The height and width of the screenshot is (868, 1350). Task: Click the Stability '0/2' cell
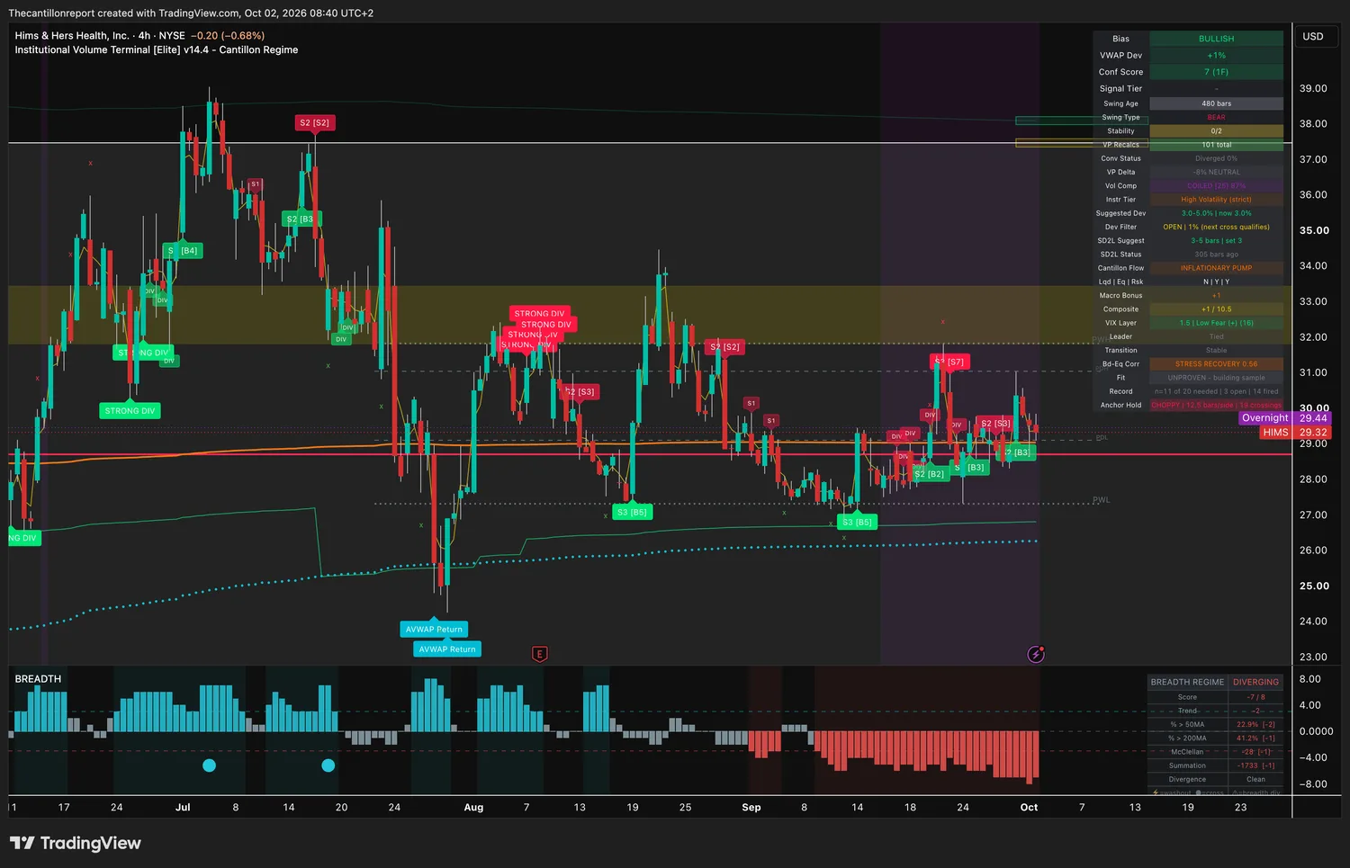[x=1216, y=131]
